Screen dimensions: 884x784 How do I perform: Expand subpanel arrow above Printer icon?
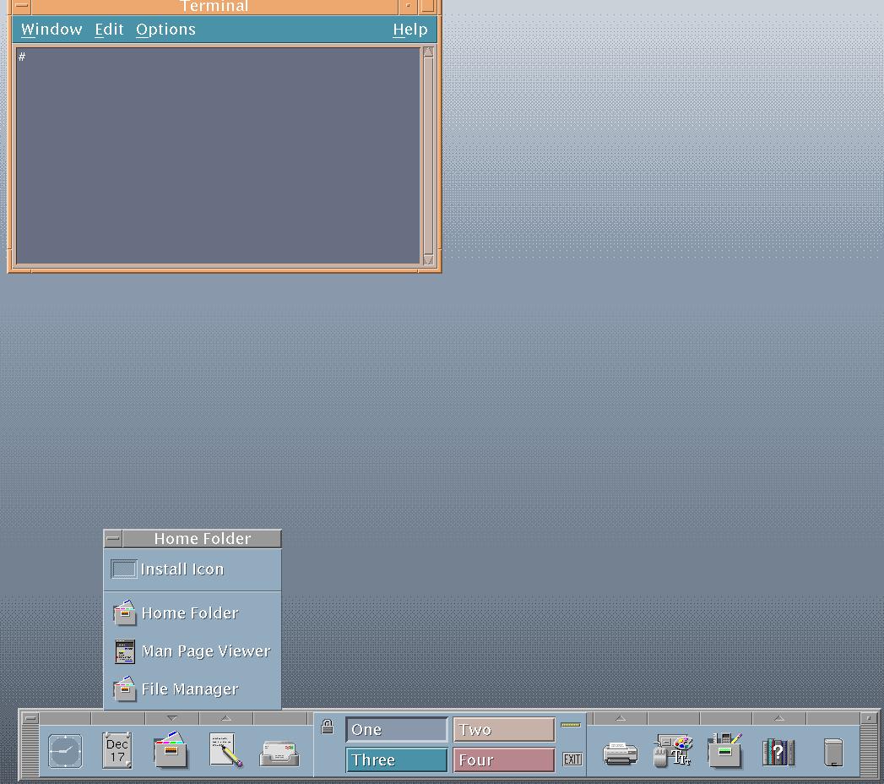point(620,718)
